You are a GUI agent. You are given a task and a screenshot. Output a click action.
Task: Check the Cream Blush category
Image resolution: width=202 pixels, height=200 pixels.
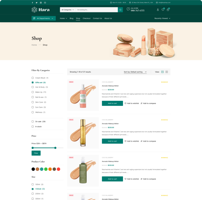click(33, 78)
